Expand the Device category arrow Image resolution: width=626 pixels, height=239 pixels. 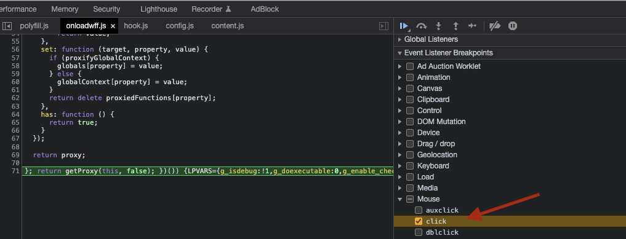(400, 133)
